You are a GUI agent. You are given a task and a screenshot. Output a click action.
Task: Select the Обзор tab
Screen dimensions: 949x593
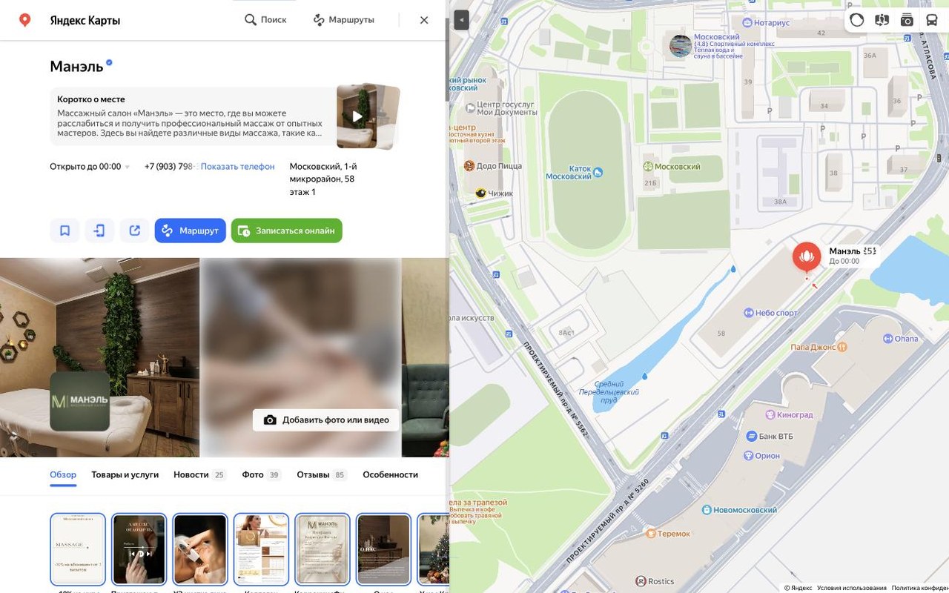point(63,474)
